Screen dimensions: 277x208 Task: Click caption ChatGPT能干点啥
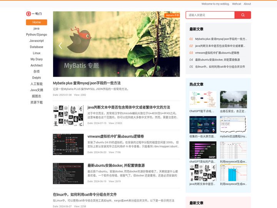(202, 111)
